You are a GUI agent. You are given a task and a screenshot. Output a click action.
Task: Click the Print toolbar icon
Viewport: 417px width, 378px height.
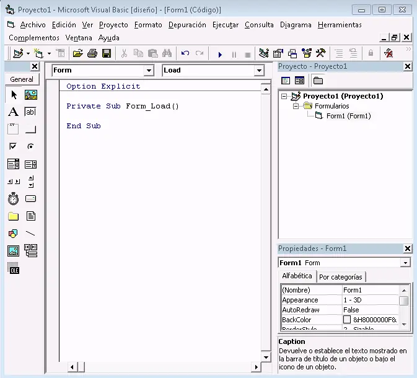(x=92, y=53)
